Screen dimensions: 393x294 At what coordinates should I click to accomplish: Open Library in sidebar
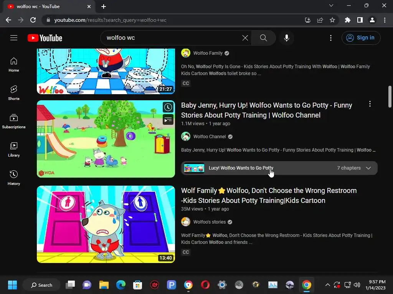(14, 150)
